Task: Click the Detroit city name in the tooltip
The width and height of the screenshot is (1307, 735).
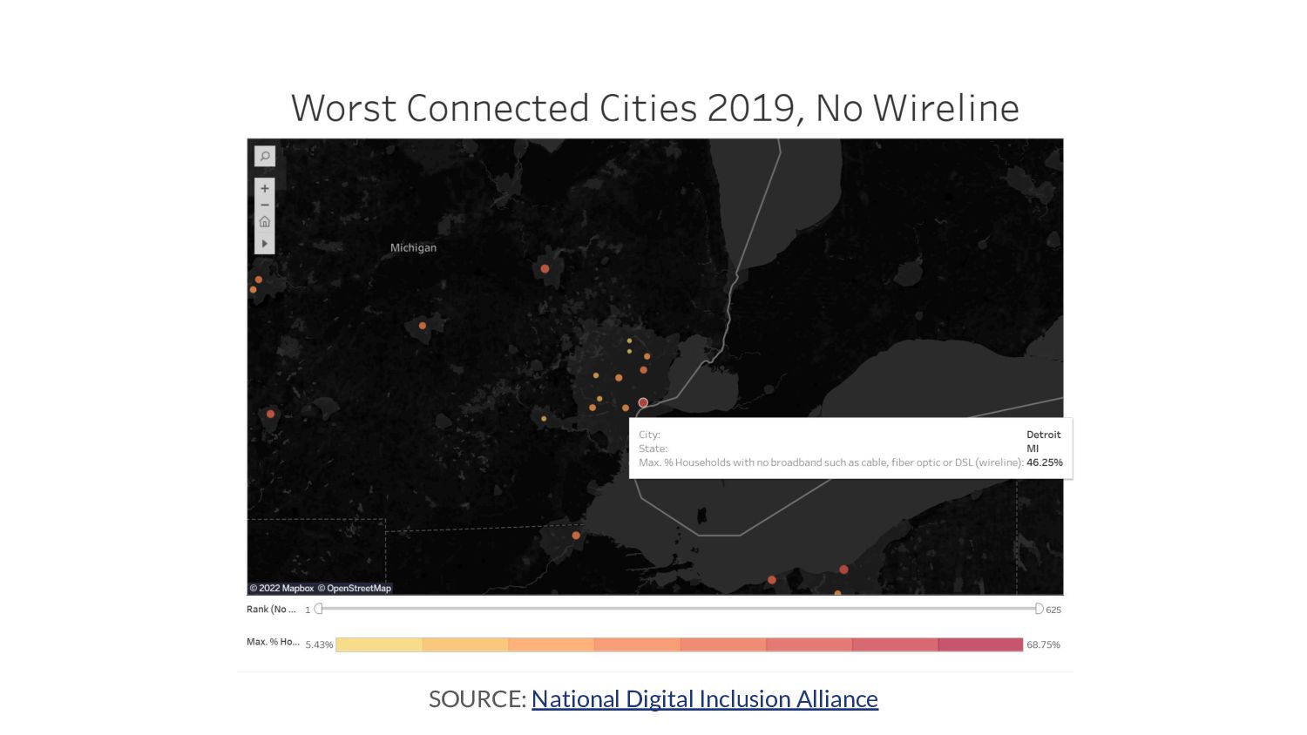Action: pyautogui.click(x=1044, y=435)
